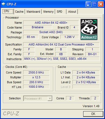This screenshot has height=119, width=105.
Task: Click the Brand ID value 4
Action: (x=74, y=27)
